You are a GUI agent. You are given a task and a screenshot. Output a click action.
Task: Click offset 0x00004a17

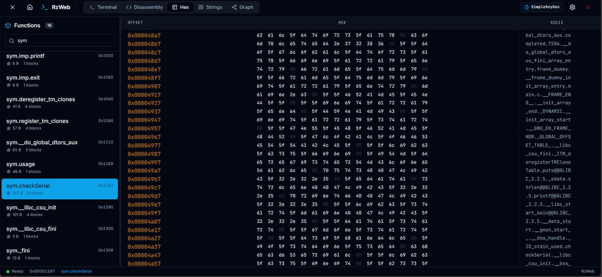(x=144, y=229)
